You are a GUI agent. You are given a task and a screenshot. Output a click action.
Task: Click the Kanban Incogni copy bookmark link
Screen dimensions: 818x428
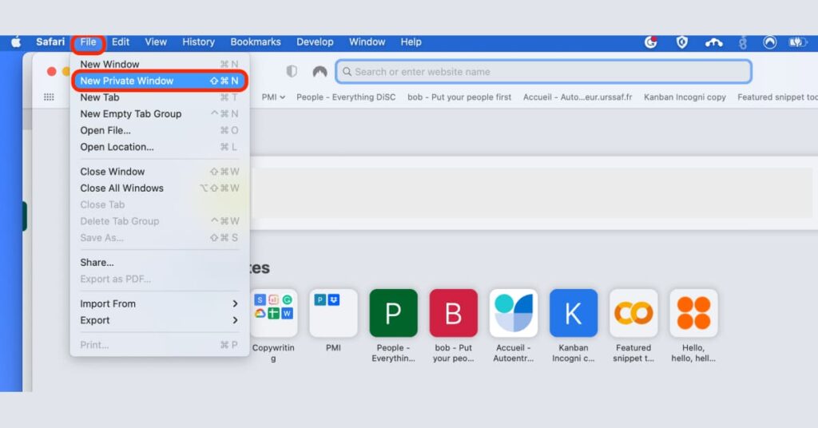pyautogui.click(x=685, y=97)
